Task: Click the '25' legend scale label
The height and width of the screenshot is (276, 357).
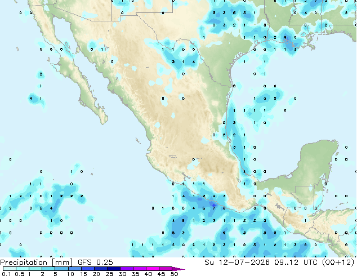Action: coord(109,274)
